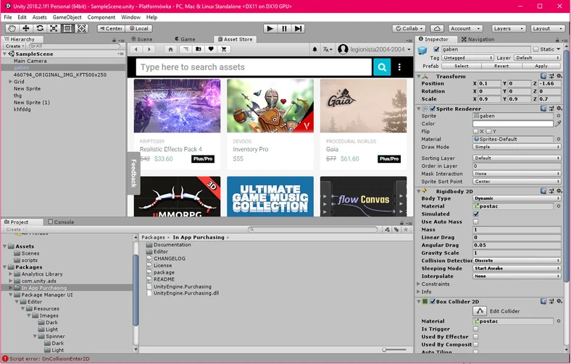Open the GameObject menu

tap(67, 17)
